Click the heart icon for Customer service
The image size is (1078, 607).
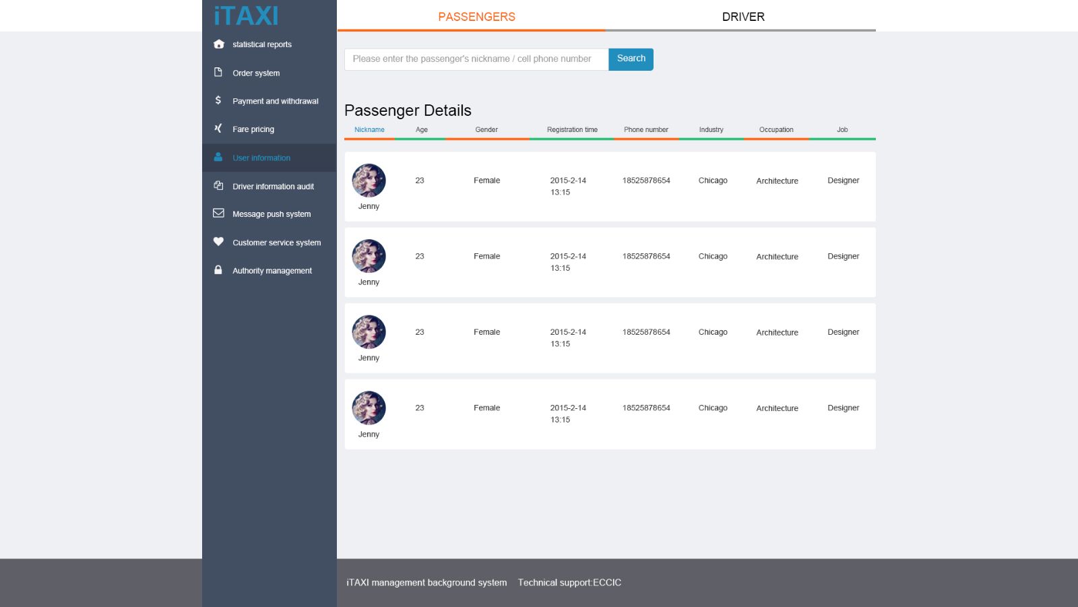[218, 242]
